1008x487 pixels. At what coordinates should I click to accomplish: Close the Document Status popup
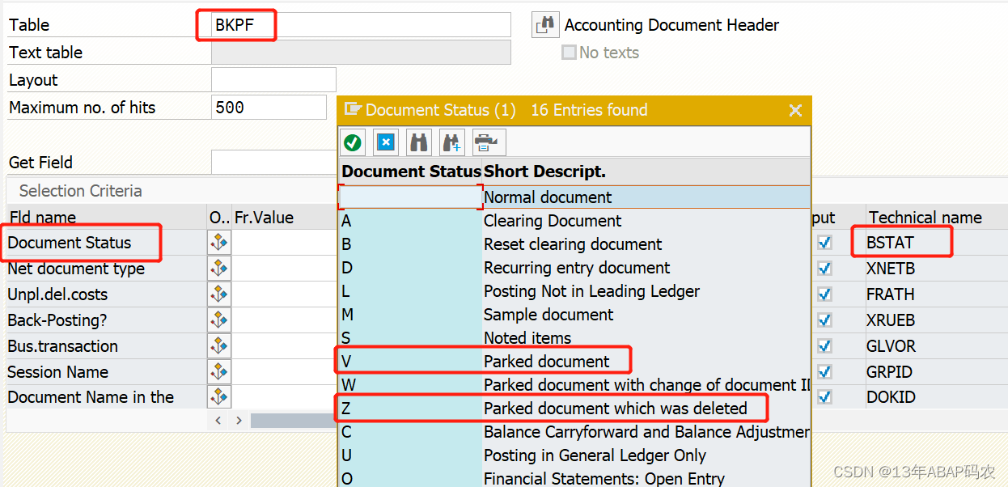point(795,110)
